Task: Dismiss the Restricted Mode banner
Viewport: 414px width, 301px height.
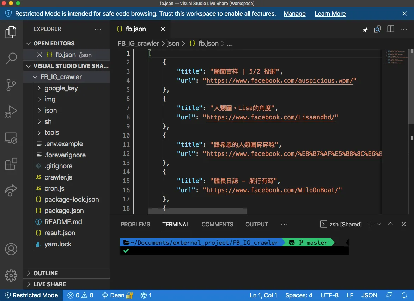Action: point(404,14)
